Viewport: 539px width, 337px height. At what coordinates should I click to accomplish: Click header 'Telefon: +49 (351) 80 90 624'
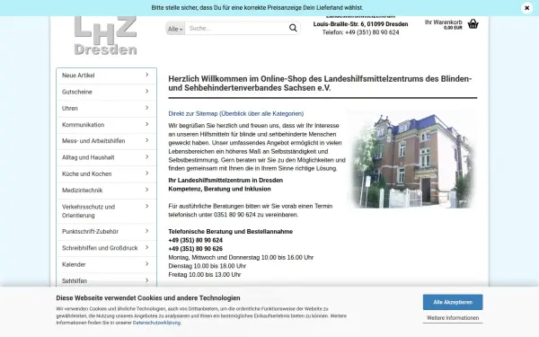(360, 32)
